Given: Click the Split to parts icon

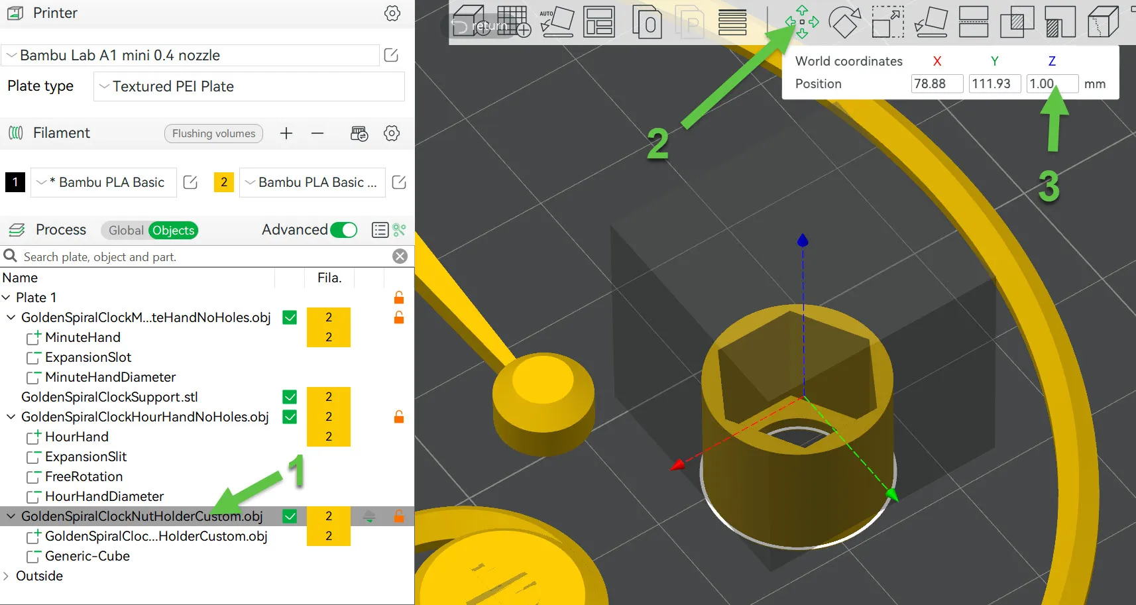Looking at the screenshot, I should pos(689,23).
